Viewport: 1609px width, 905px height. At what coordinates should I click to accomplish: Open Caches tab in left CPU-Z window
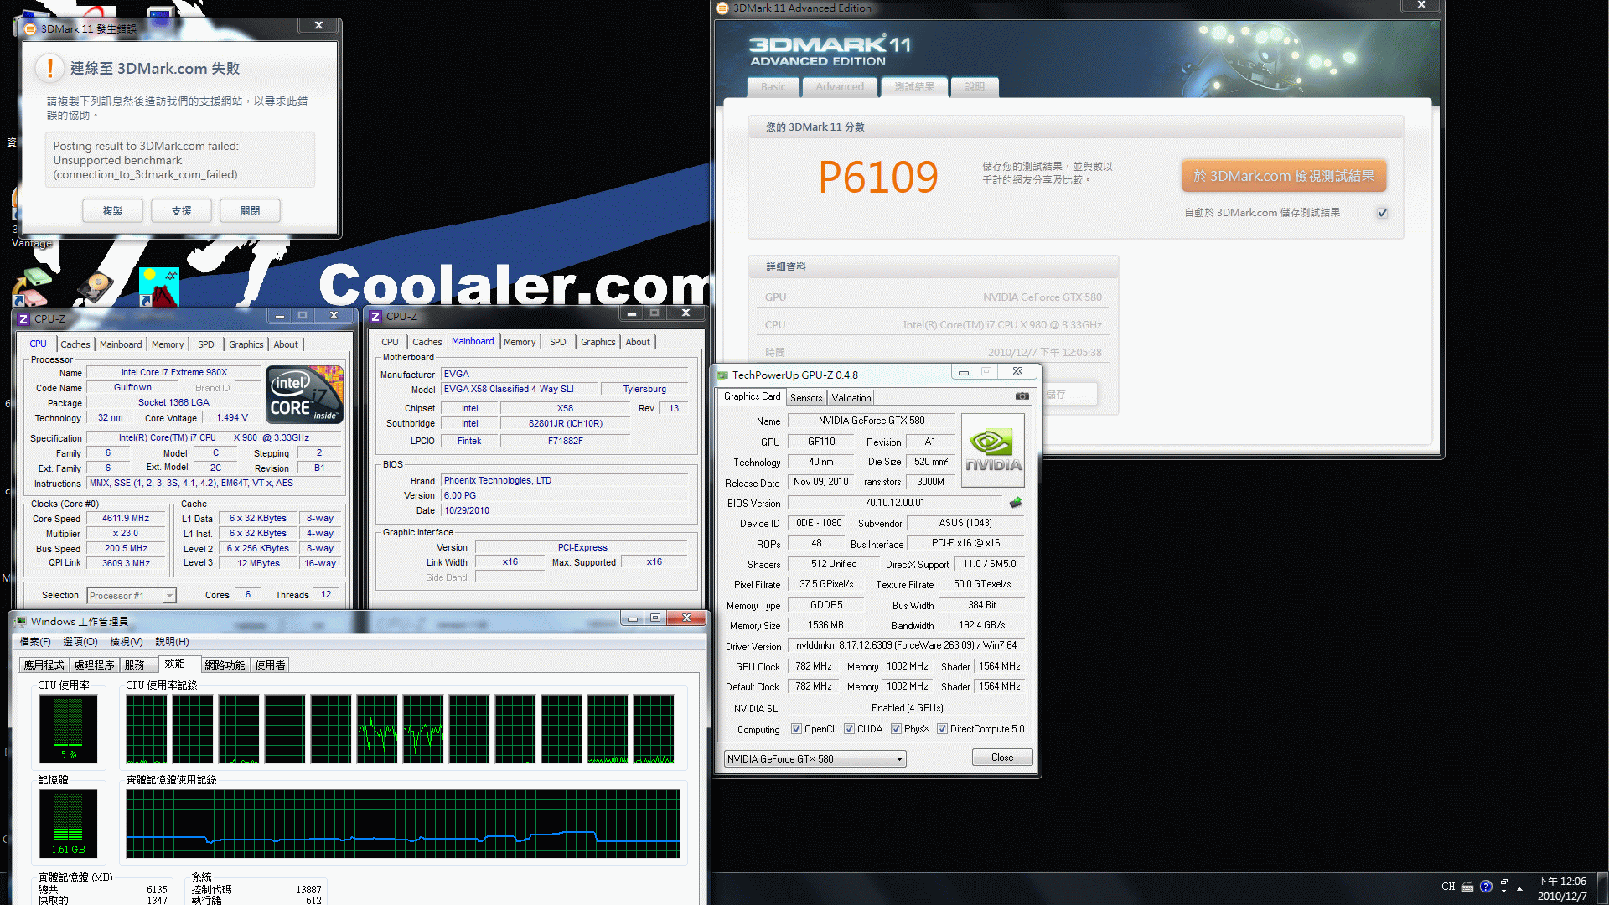point(75,344)
